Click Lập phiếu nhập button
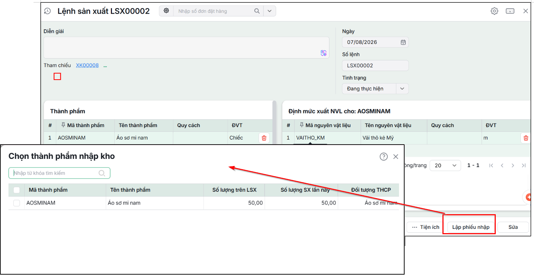Screen dimensions: 534x276 coord(471,227)
